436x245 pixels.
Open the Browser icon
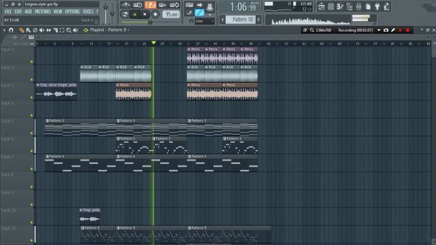(349, 6)
